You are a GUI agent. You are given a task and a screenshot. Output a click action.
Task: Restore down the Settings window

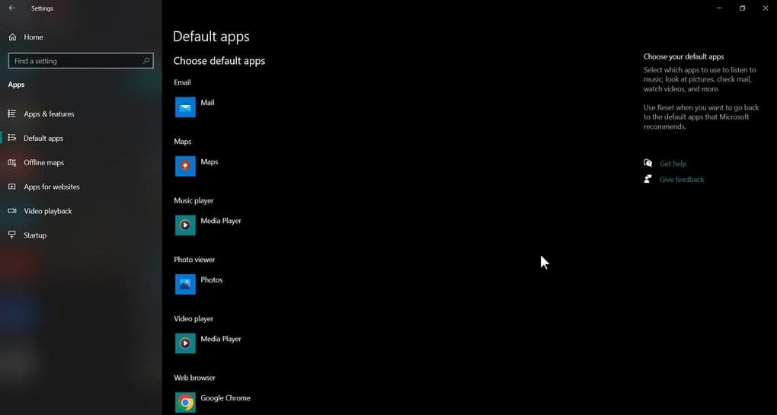(742, 8)
